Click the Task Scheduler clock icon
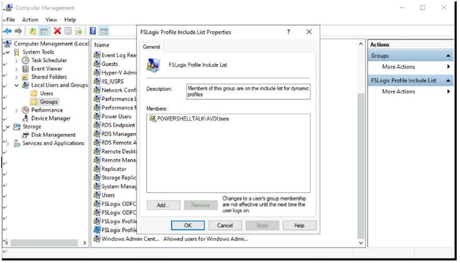Viewport: 460px width, 263px height. 25,60
